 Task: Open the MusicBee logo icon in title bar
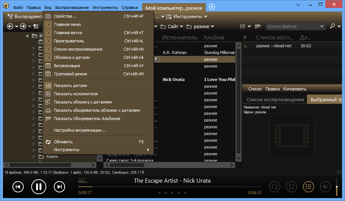click(6, 6)
